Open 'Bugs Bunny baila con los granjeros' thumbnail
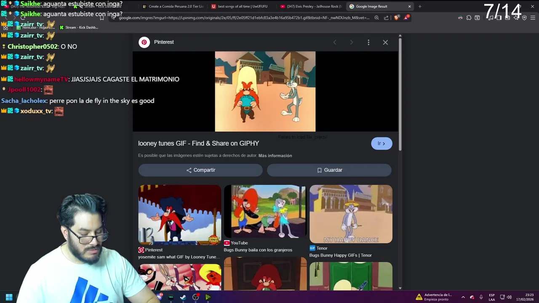Screen dimensions: 539x303 pyautogui.click(x=265, y=211)
